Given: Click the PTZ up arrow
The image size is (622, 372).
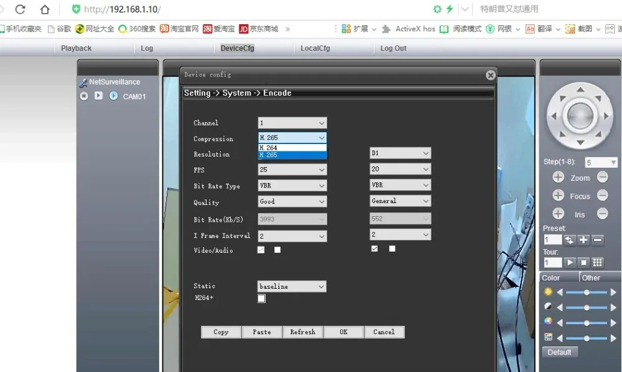Looking at the screenshot, I should tap(580, 89).
